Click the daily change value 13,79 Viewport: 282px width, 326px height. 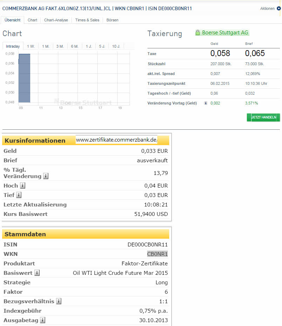coord(161,173)
